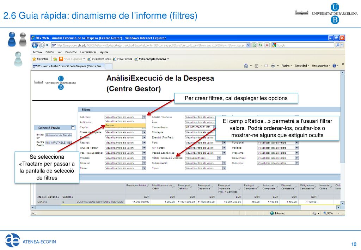The image size is (361, 250).
Task: Refresh the page with the green arrows icon
Action: pyautogui.click(x=261, y=45)
